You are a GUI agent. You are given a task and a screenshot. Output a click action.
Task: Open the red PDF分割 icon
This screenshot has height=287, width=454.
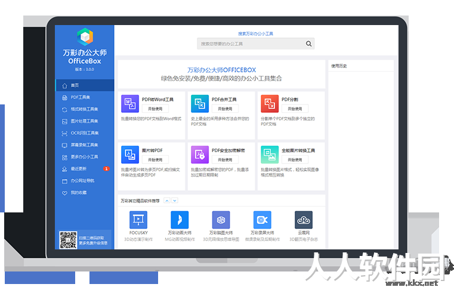[270, 103]
